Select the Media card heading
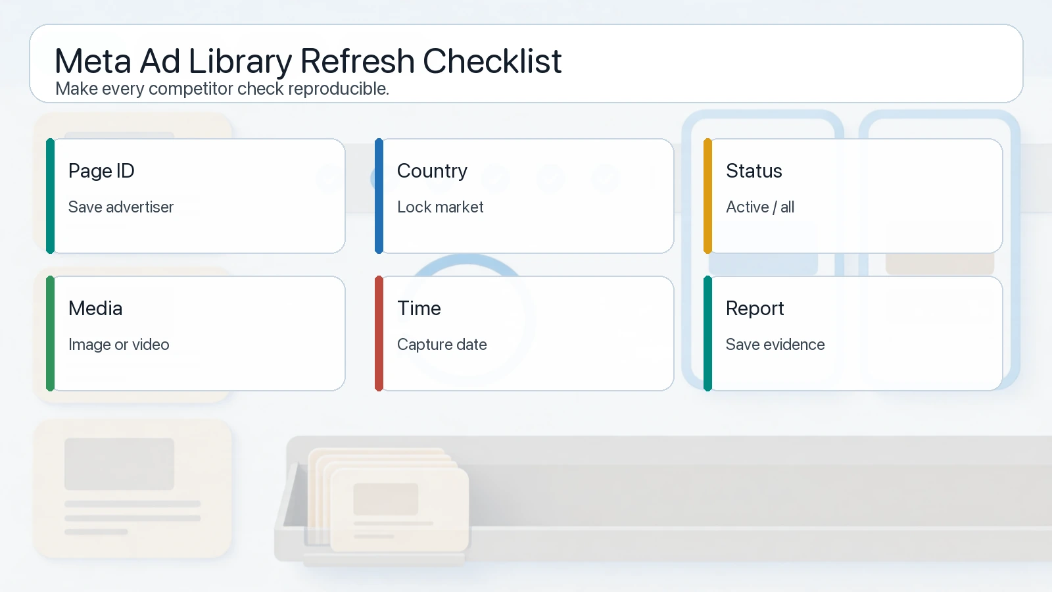This screenshot has width=1052, height=592. 95,308
